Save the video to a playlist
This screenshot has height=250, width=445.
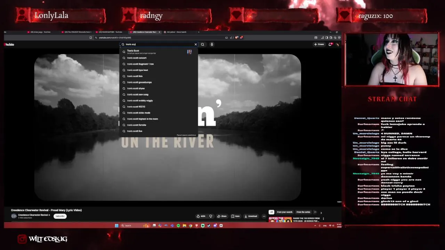point(235,216)
